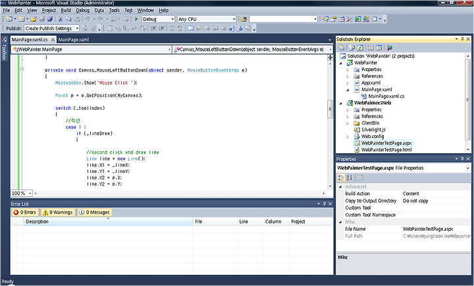Click the code editor vertical scrollbar thumb
The height and width of the screenshot is (286, 474).
[x=330, y=109]
